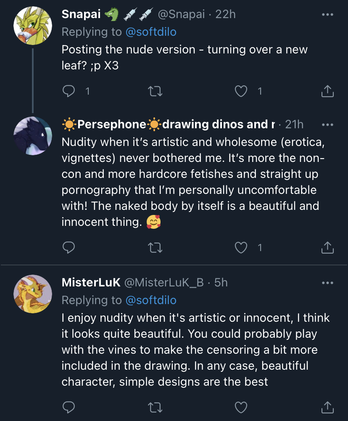Retweet MisterLuK's tweet
Viewport: 348px width, 421px height.
155,407
